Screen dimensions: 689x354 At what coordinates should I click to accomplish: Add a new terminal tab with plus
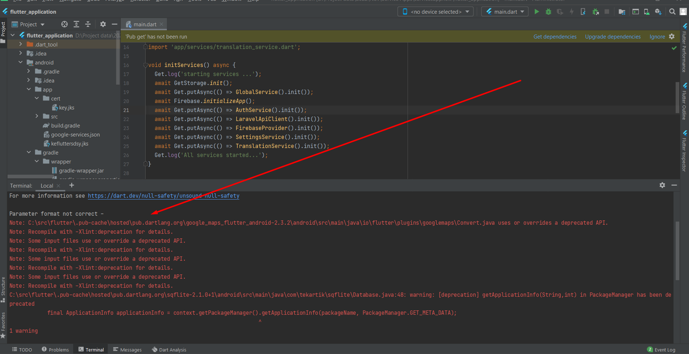click(x=72, y=185)
